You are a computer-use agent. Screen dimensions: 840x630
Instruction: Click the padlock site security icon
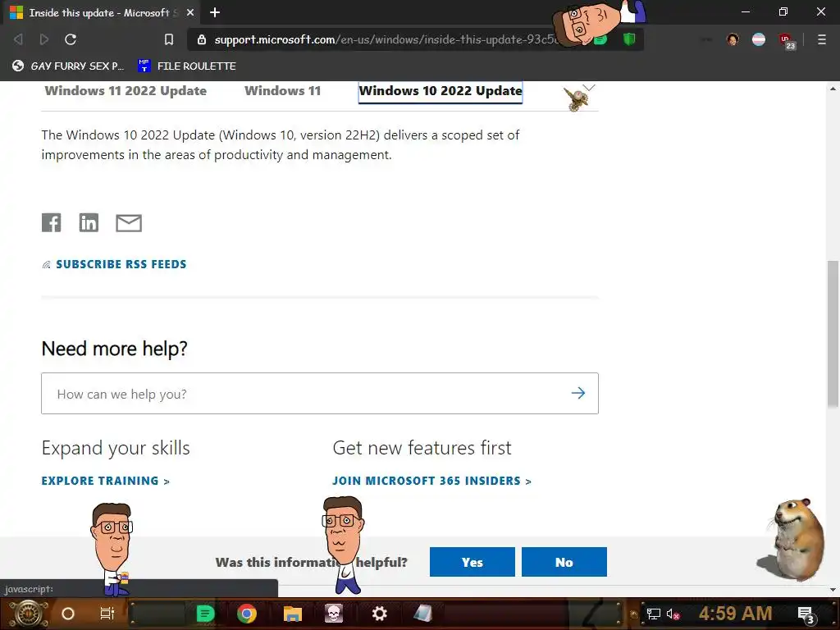click(202, 39)
